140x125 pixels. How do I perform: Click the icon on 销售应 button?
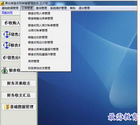tap(5, 58)
